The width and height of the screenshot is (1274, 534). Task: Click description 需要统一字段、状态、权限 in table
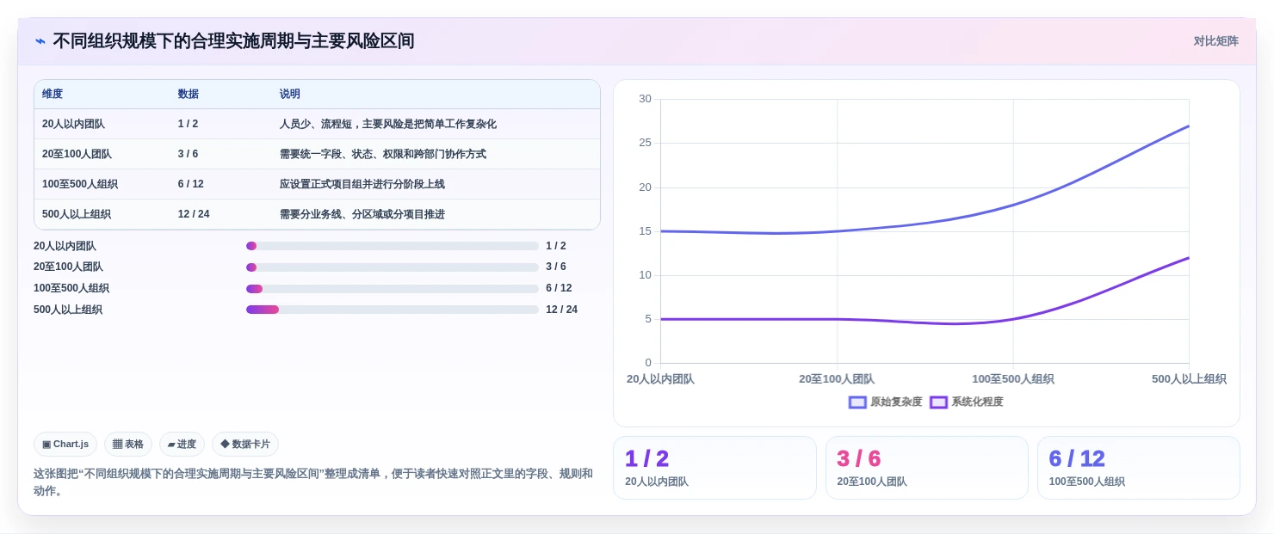coord(383,154)
